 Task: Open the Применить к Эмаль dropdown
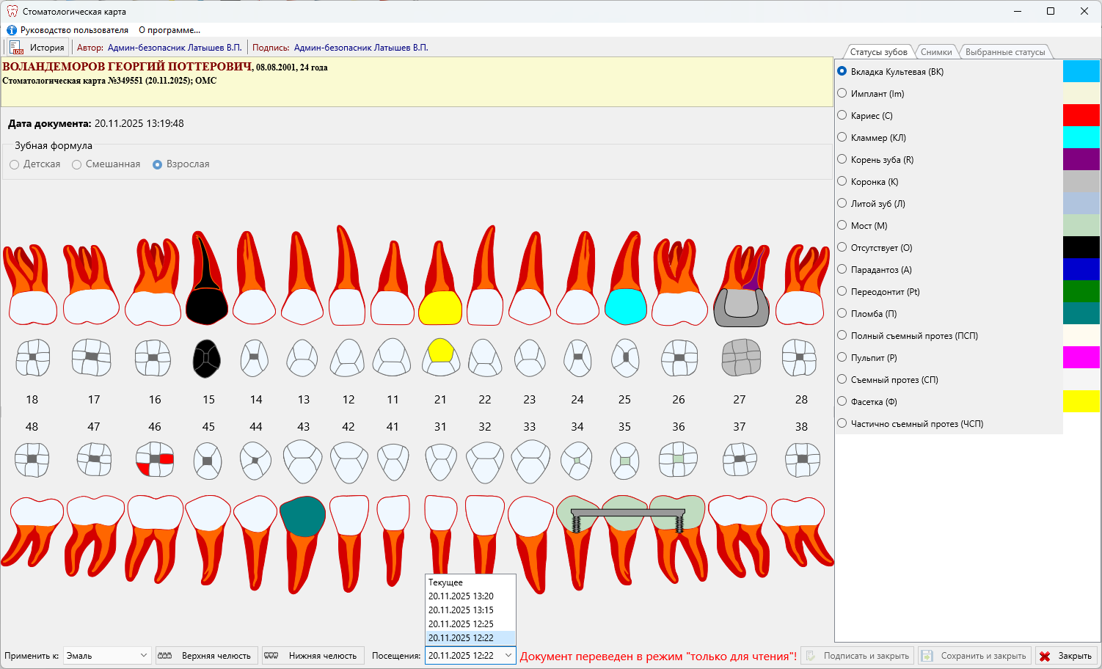[x=106, y=656]
